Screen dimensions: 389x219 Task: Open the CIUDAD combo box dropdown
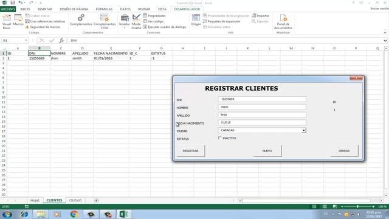[304, 130]
